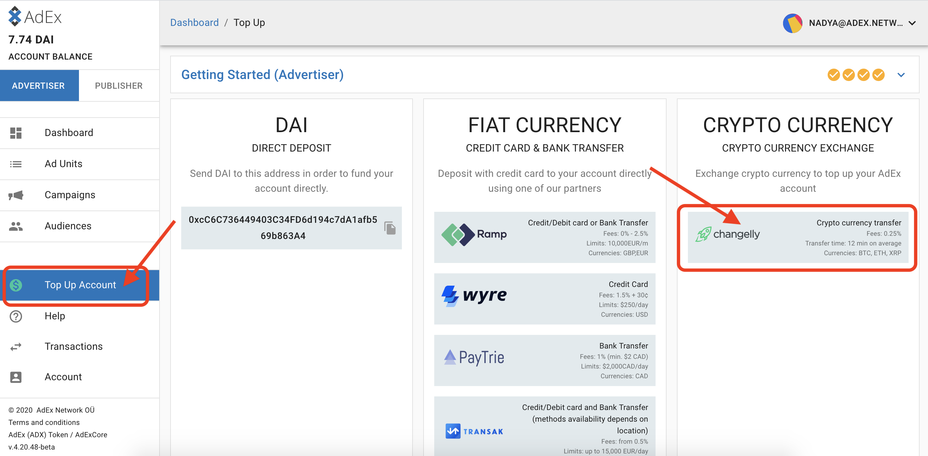Viewport: 928px width, 456px height.
Task: Click the AdEx logo
Action: pyautogui.click(x=35, y=17)
